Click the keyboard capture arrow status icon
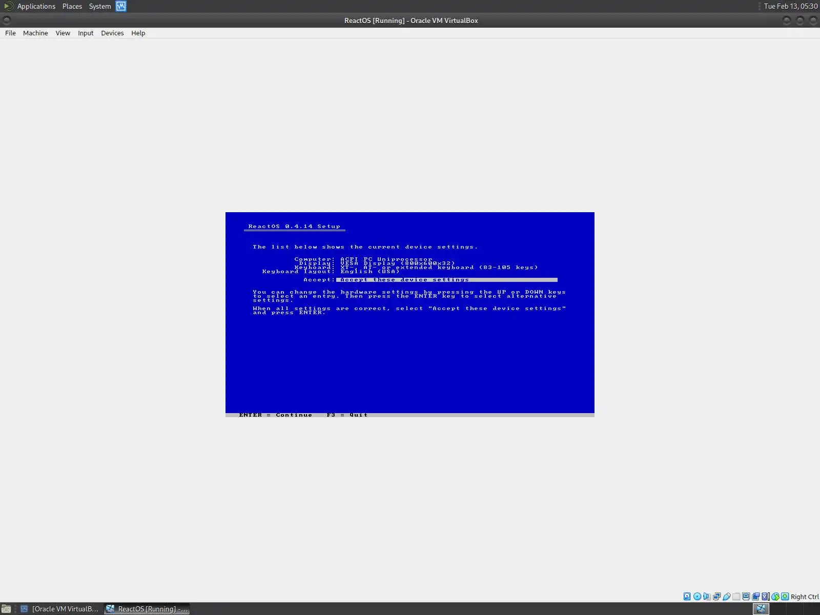 (x=785, y=596)
